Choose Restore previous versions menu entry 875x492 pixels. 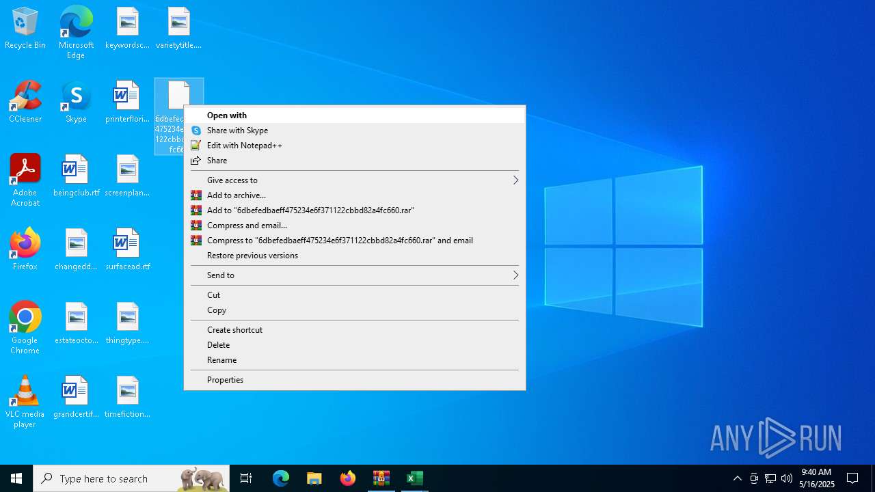355,256
